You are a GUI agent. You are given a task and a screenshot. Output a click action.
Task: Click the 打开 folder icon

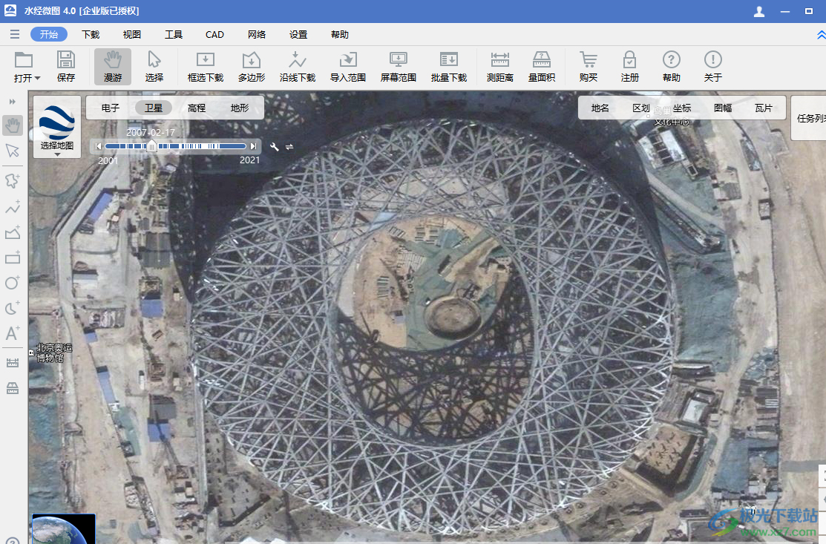pyautogui.click(x=23, y=60)
